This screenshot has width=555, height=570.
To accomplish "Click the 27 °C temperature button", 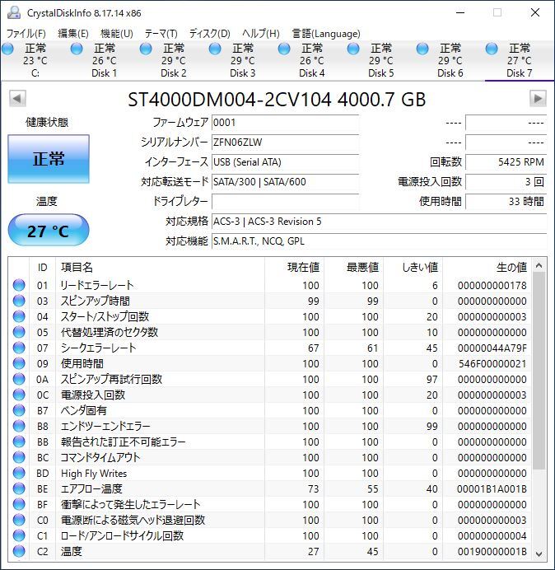I will 49,231.
